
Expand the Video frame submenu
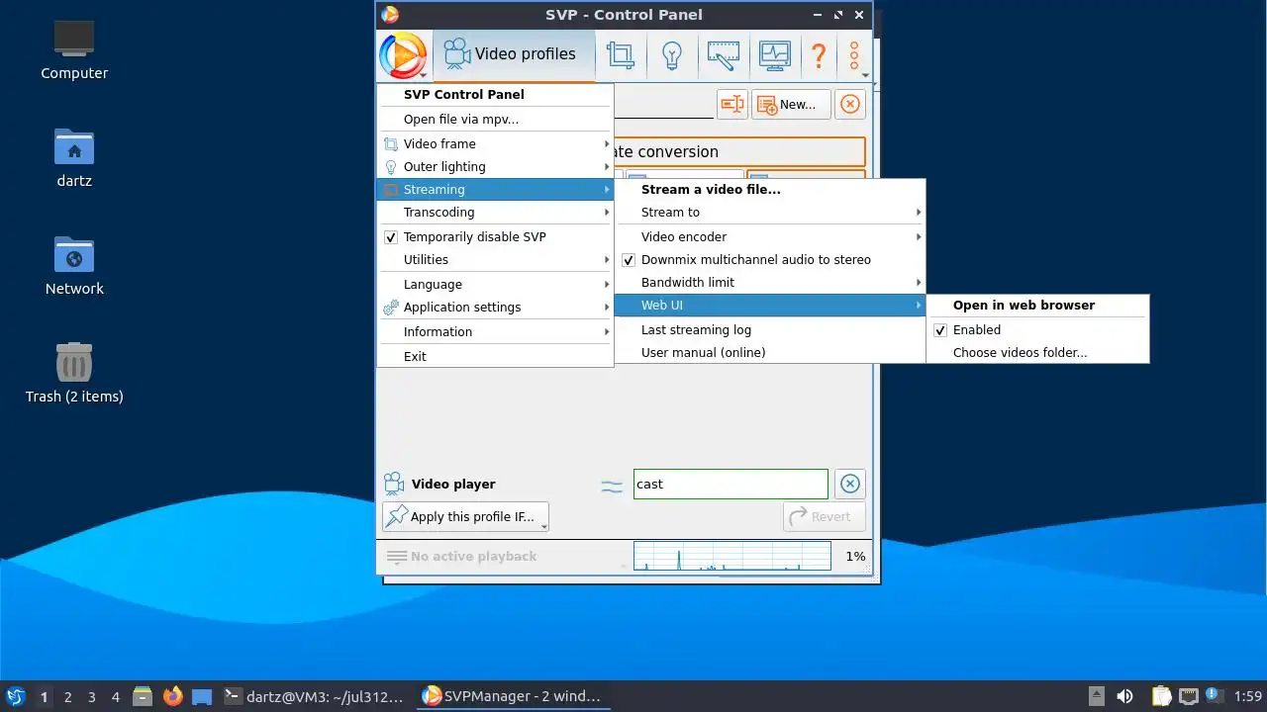pos(495,144)
